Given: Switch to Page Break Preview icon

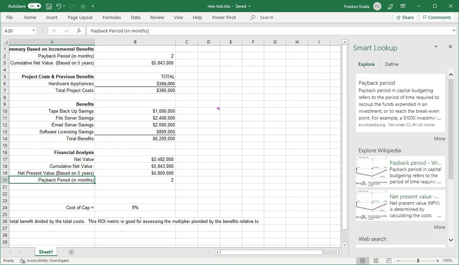Looking at the screenshot, I should tap(389, 260).
